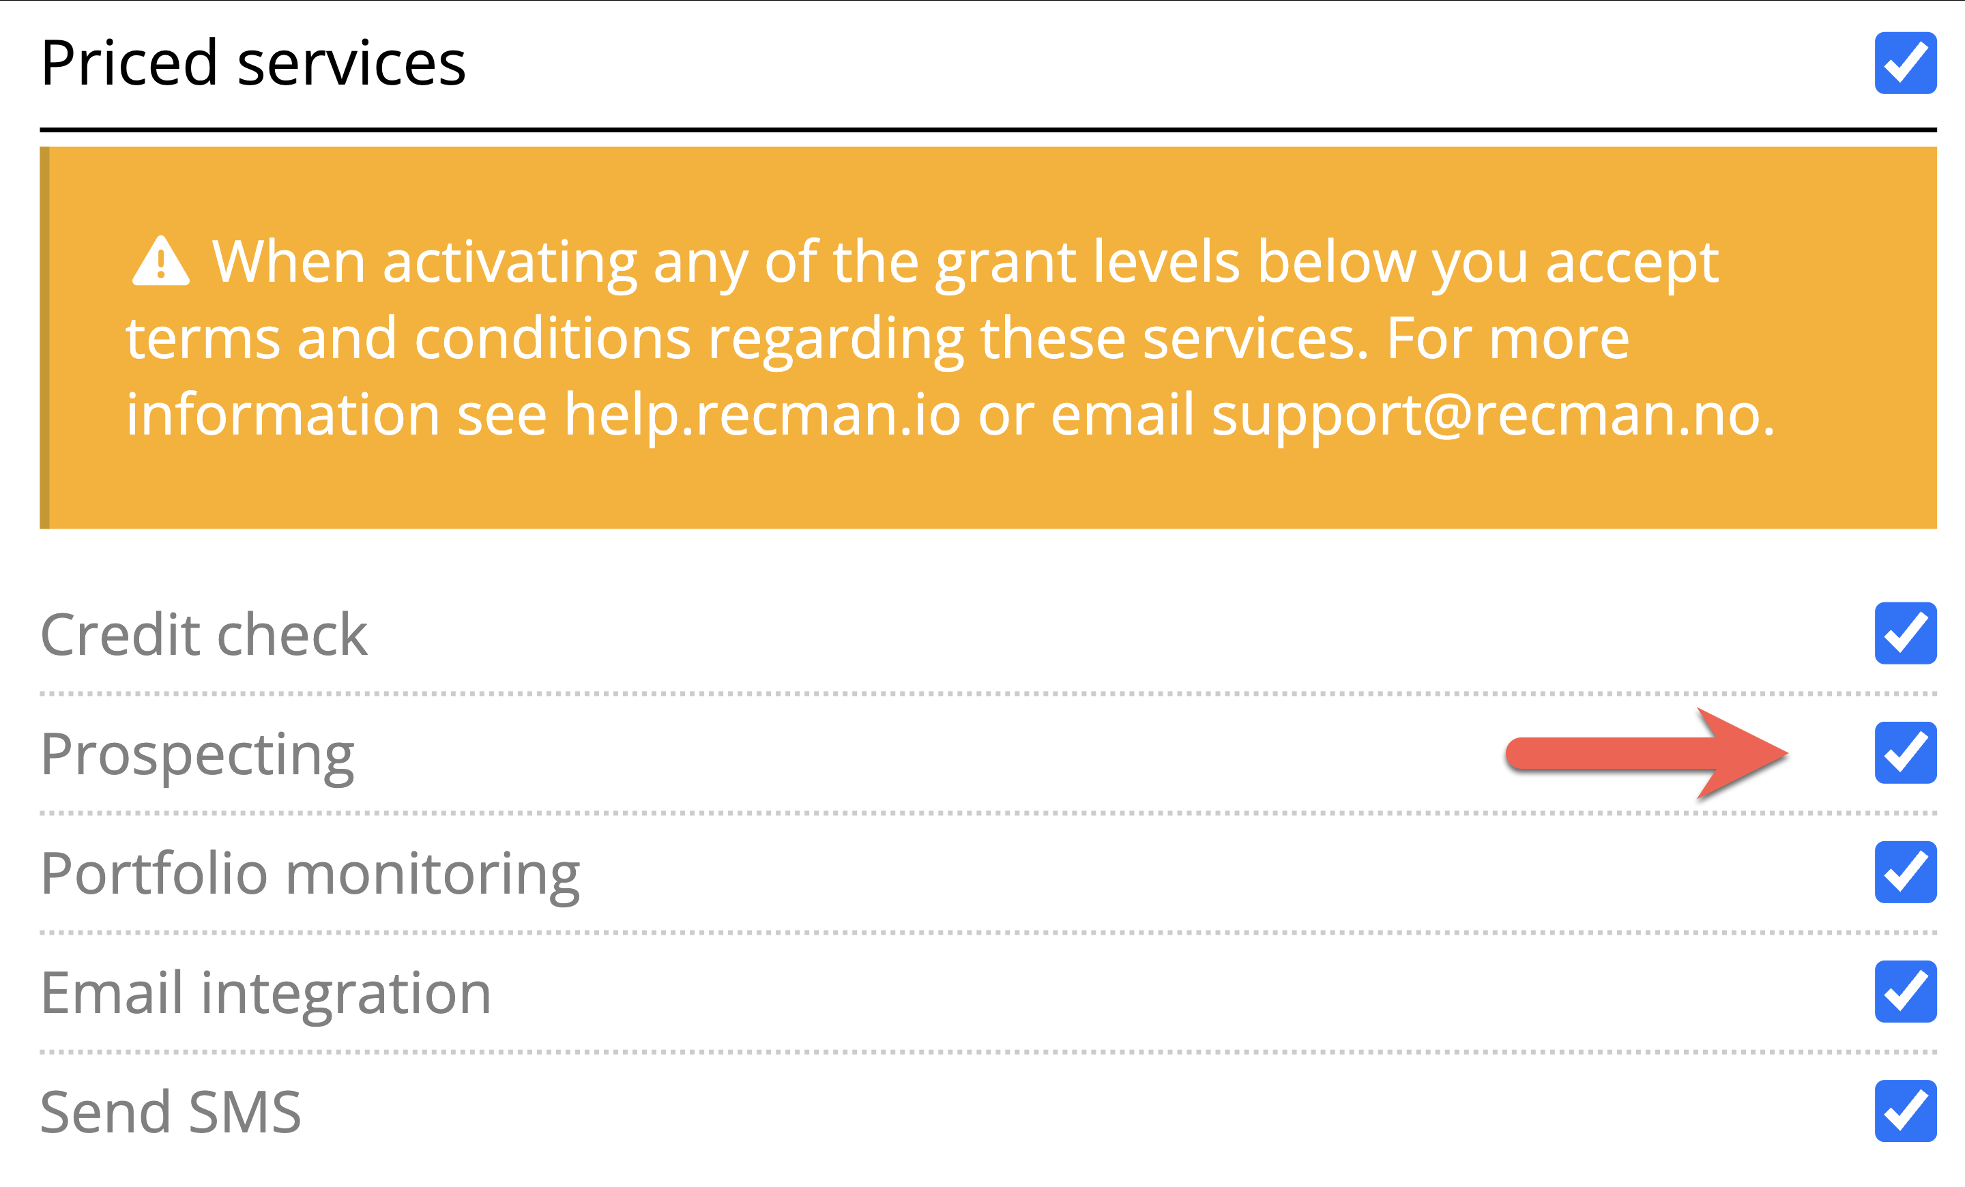The image size is (1965, 1187).
Task: Open the help.recman.io link text
Action: click(x=761, y=415)
